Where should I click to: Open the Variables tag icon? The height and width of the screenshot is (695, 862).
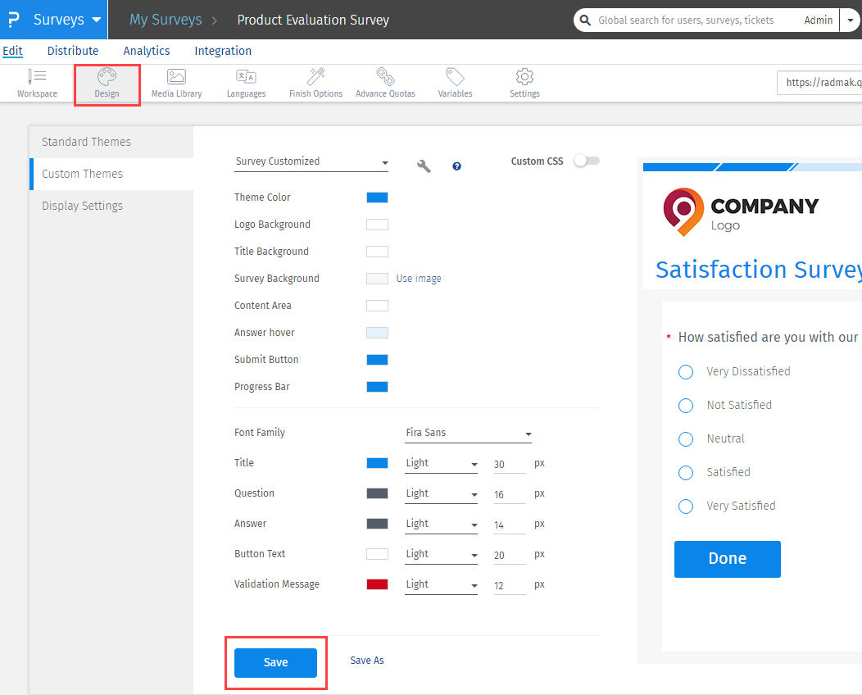(455, 83)
